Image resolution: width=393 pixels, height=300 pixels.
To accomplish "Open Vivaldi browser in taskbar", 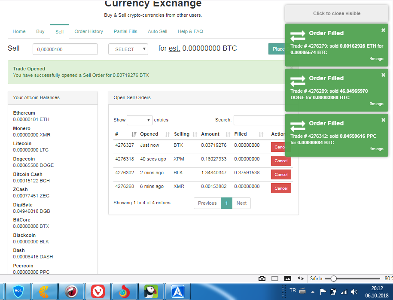I will (98, 292).
